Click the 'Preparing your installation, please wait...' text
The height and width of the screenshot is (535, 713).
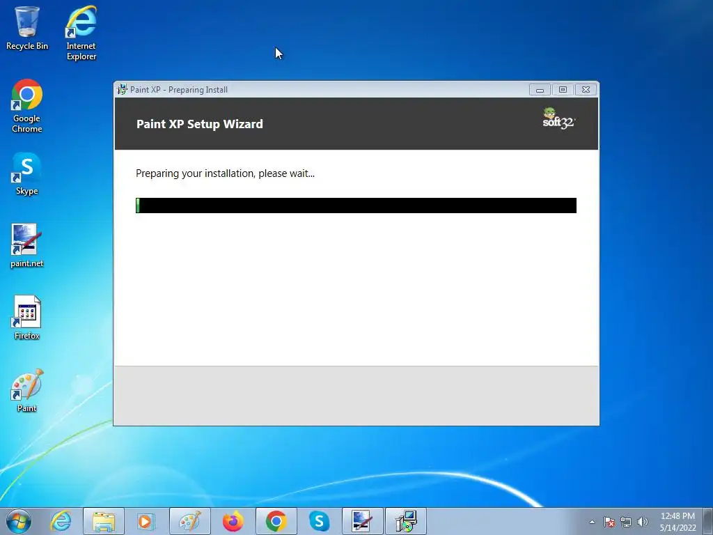tap(225, 173)
